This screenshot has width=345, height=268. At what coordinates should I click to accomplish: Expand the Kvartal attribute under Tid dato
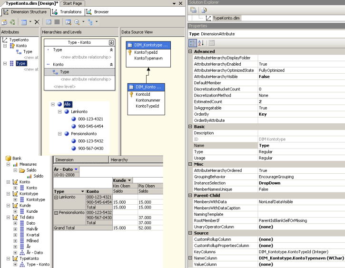(15, 235)
